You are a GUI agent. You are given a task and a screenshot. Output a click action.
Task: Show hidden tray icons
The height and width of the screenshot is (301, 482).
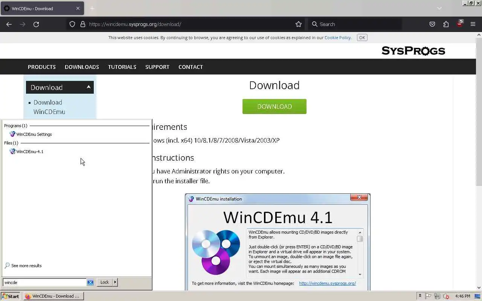pyautogui.click(x=420, y=296)
